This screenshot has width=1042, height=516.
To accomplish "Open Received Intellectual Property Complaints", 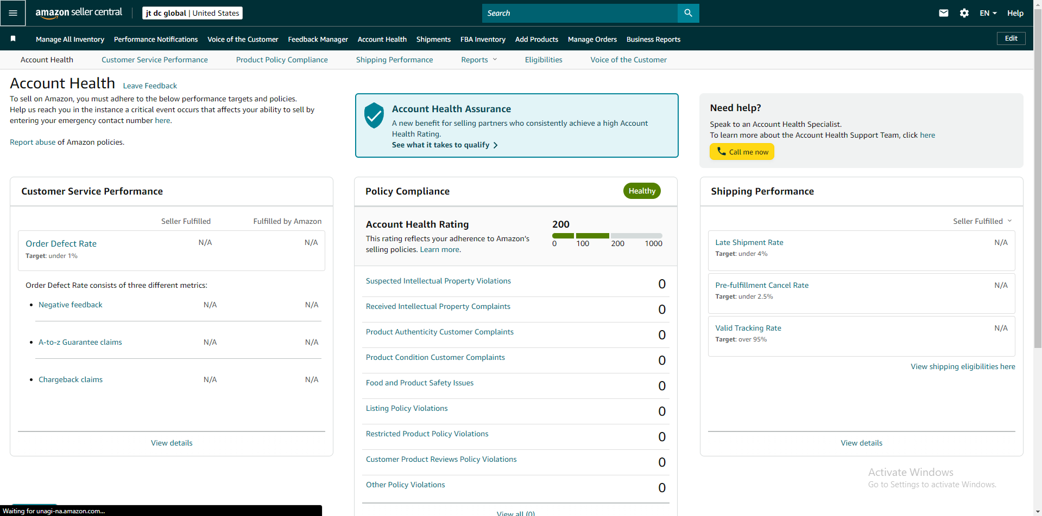I will 438,306.
